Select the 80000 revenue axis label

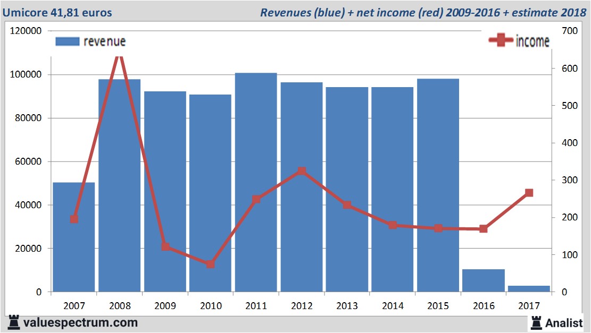coord(28,118)
